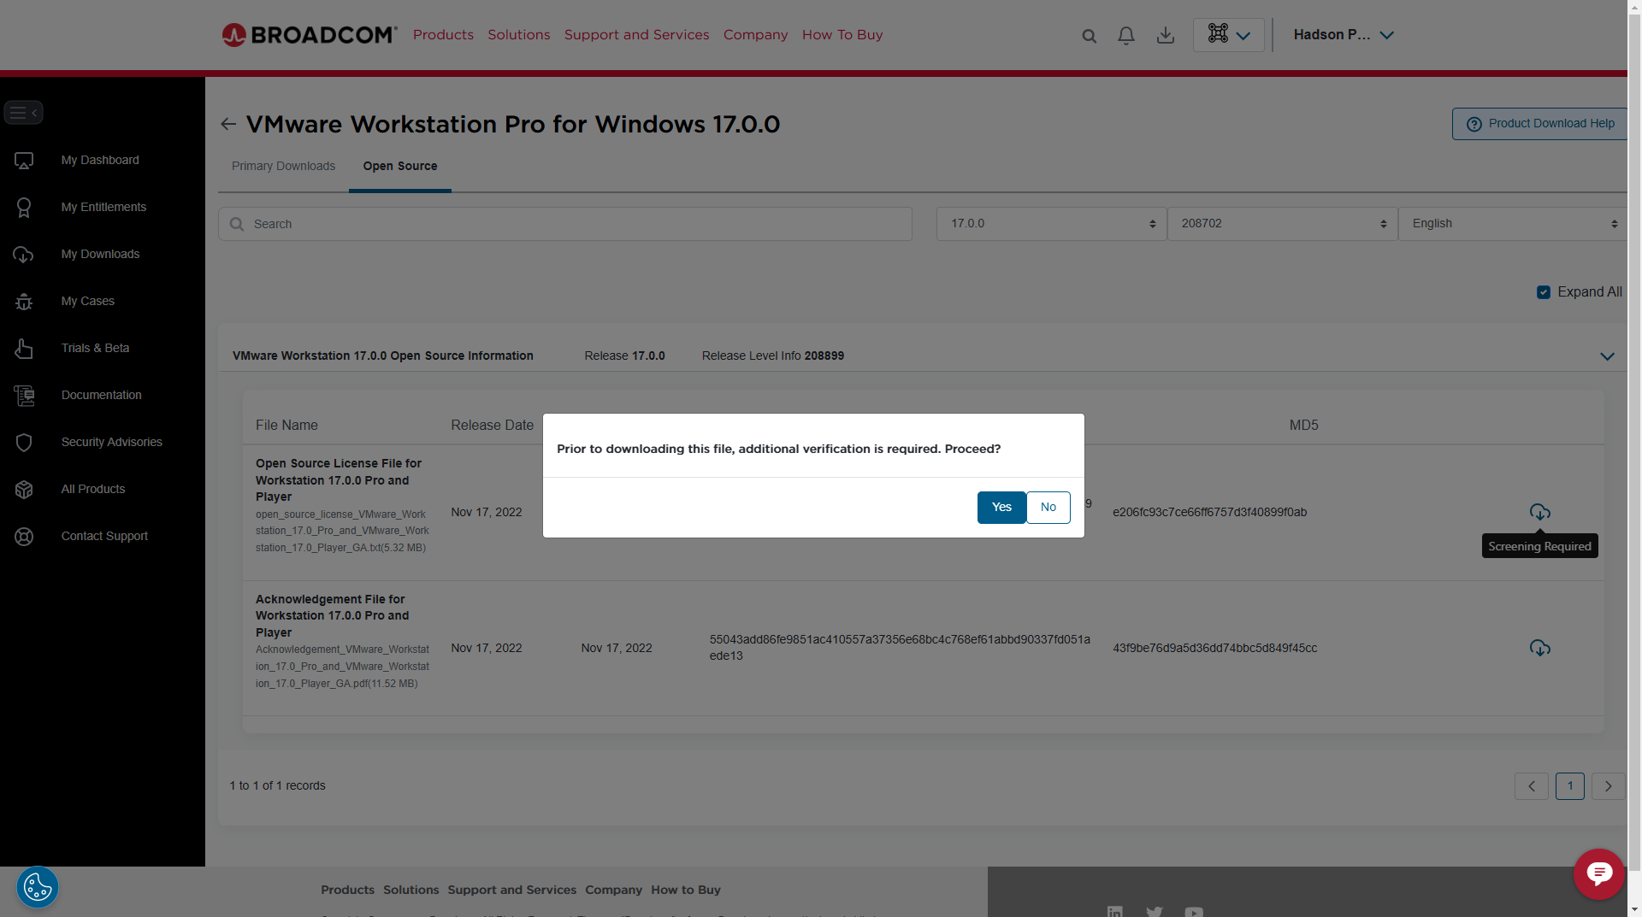Click the File Name column header
Viewport: 1642px width, 917px height.
[286, 426]
